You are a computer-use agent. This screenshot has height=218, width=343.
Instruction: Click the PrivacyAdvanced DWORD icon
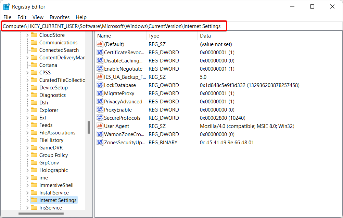(x=100, y=101)
